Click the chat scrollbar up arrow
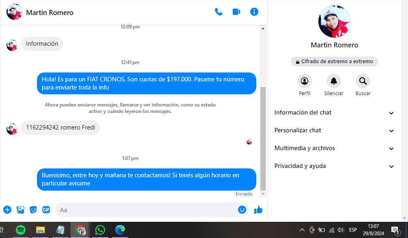The image size is (408, 238). (x=263, y=28)
